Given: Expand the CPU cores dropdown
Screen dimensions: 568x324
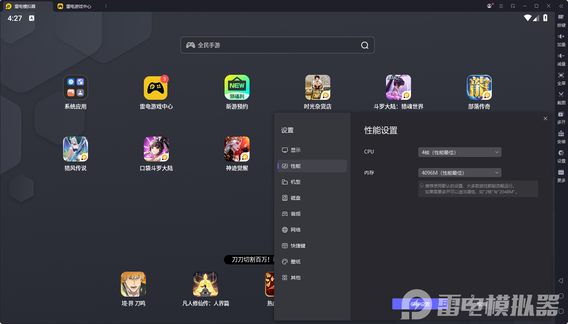Looking at the screenshot, I should pos(460,152).
